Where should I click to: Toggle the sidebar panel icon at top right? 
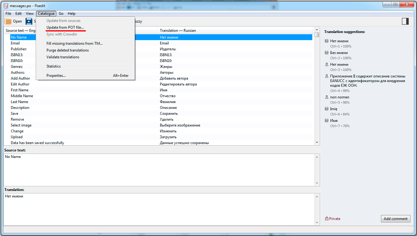(x=405, y=21)
